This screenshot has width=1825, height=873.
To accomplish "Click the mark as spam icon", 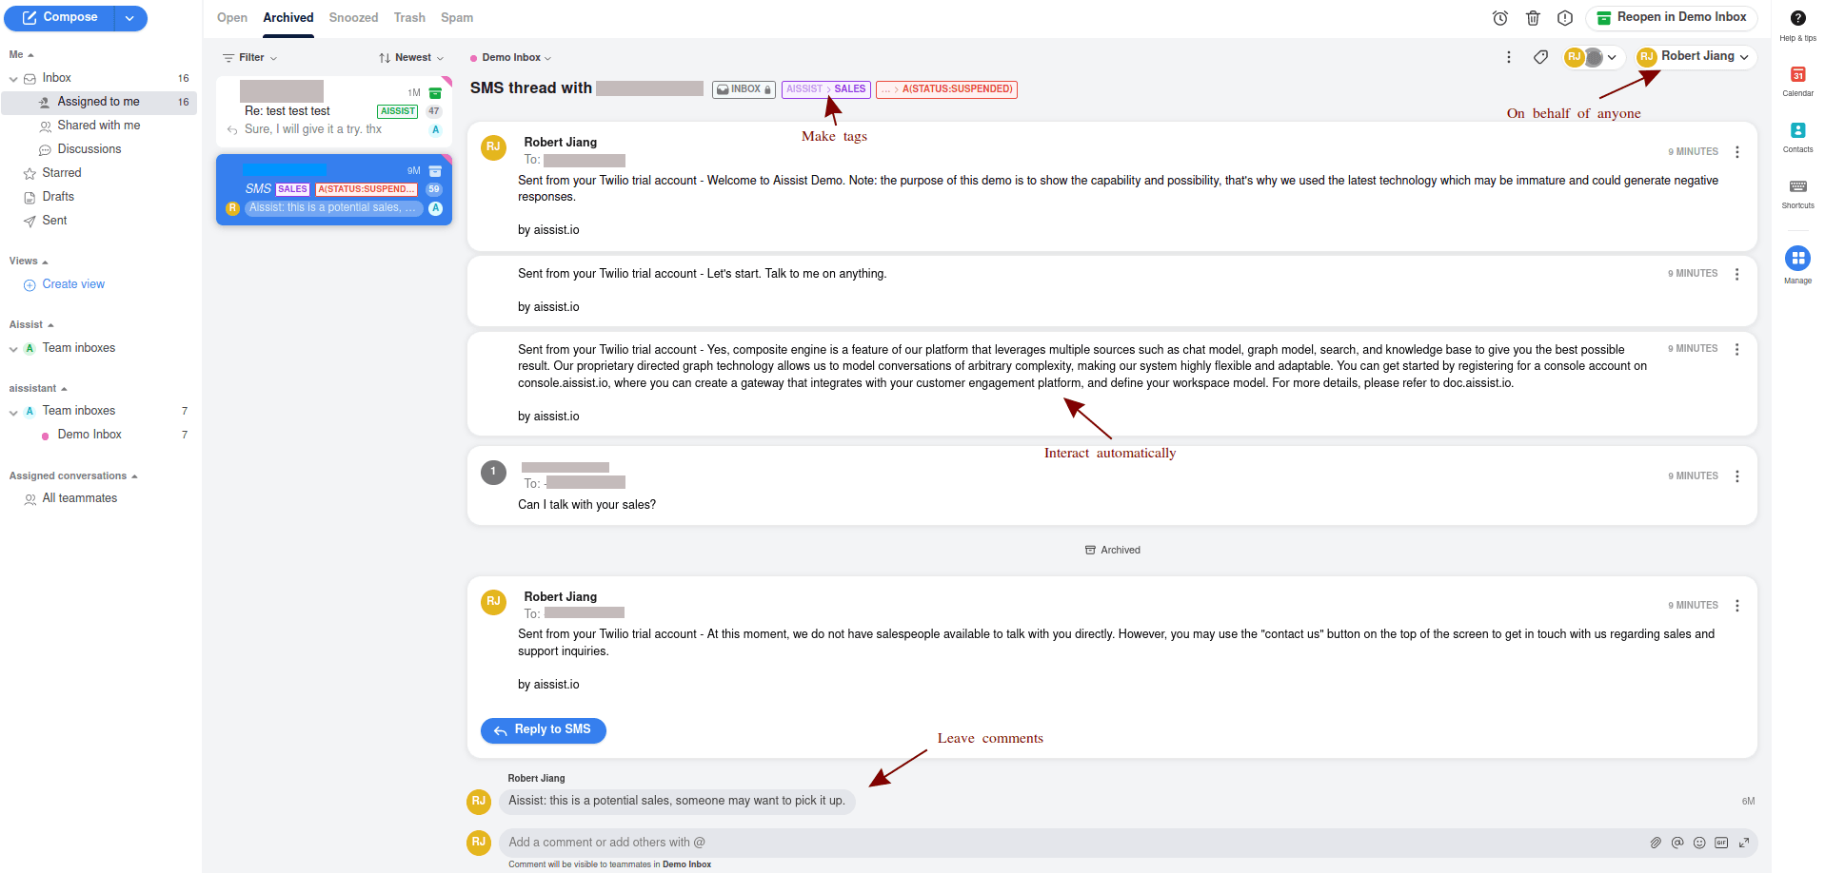I will [x=1565, y=18].
